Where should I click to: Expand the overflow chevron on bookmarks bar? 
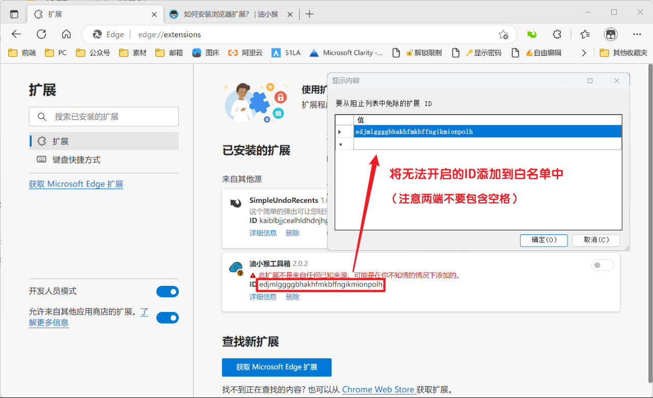coord(584,52)
